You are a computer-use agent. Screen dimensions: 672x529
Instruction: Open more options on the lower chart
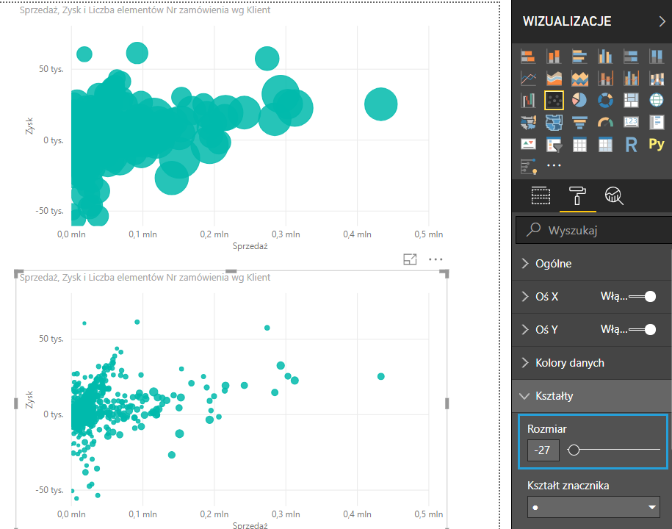pyautogui.click(x=436, y=259)
